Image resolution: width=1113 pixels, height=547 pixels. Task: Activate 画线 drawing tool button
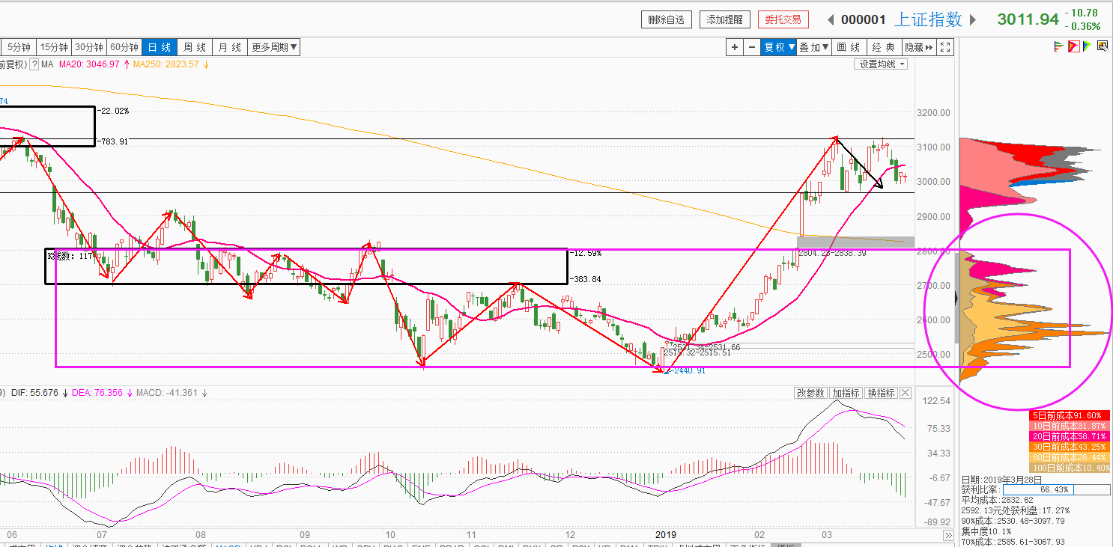click(849, 47)
